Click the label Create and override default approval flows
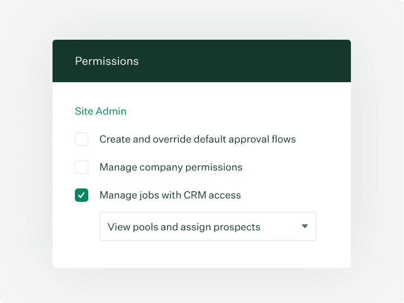Viewport: 404px width, 303px height. [198, 139]
